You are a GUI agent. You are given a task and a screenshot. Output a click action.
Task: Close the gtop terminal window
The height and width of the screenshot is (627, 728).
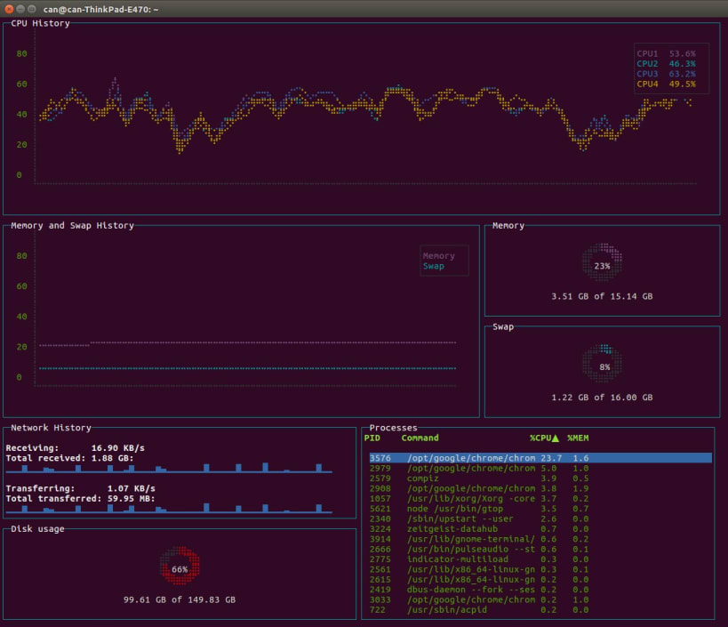[x=9, y=8]
